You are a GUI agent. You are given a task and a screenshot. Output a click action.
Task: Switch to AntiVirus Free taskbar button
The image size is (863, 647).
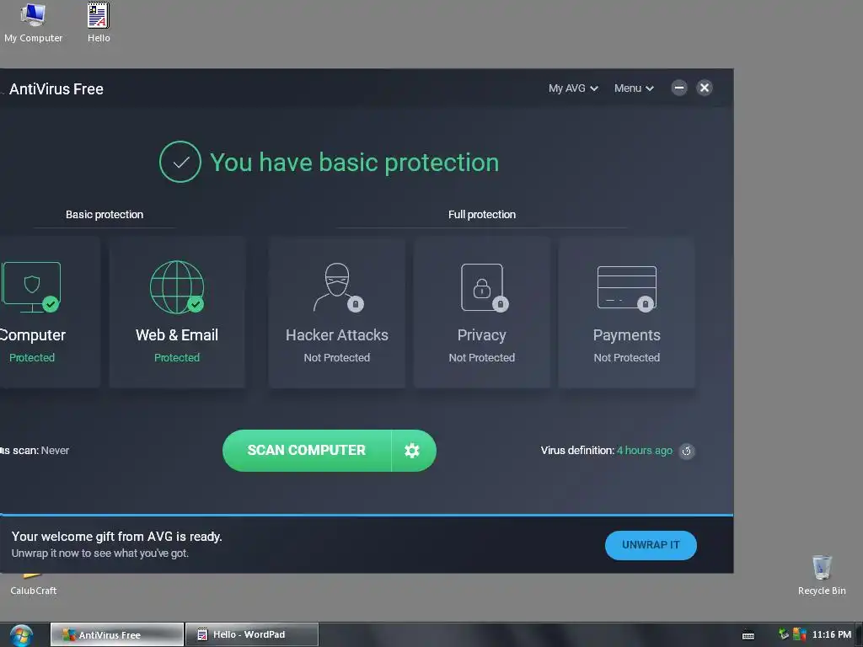117,635
